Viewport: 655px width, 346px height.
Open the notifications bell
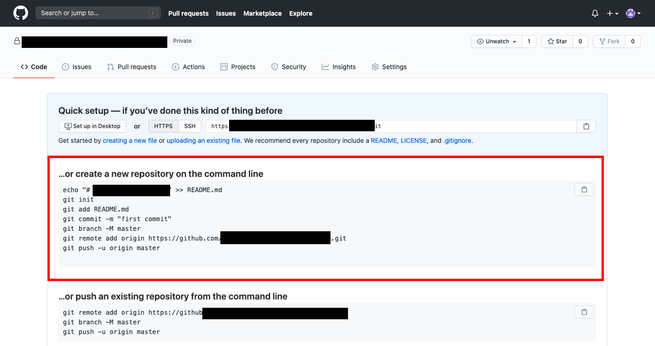595,13
